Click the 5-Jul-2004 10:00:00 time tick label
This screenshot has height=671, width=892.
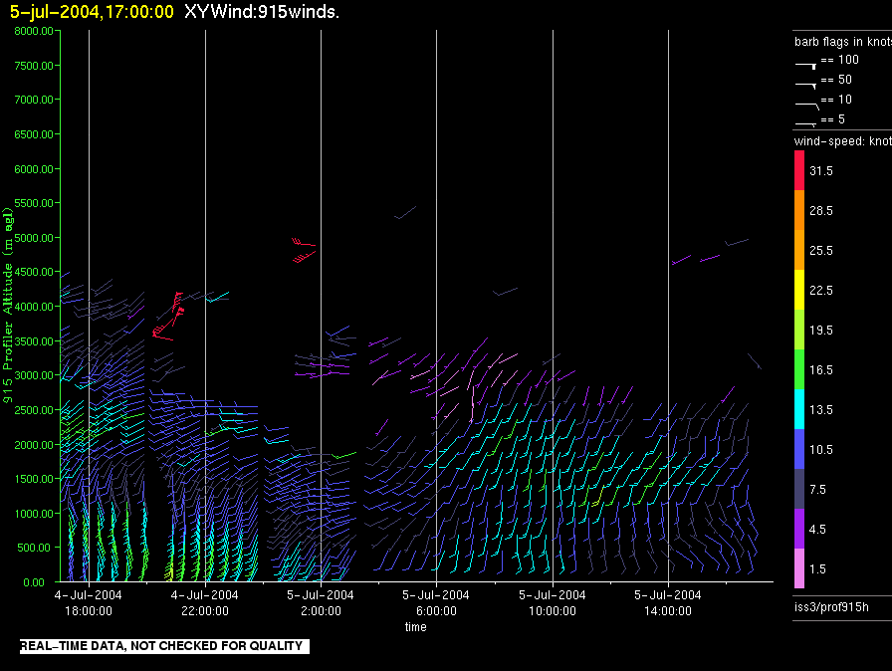click(552, 602)
